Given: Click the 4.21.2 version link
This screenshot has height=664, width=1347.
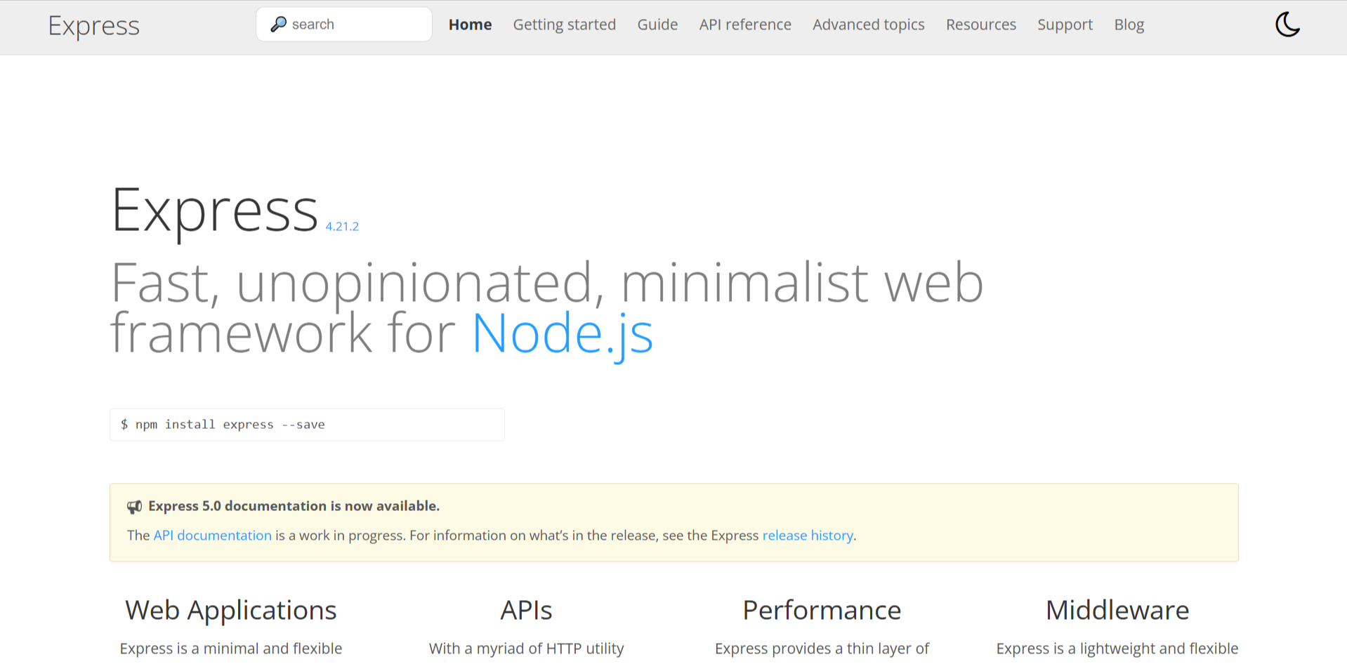Looking at the screenshot, I should tap(342, 226).
